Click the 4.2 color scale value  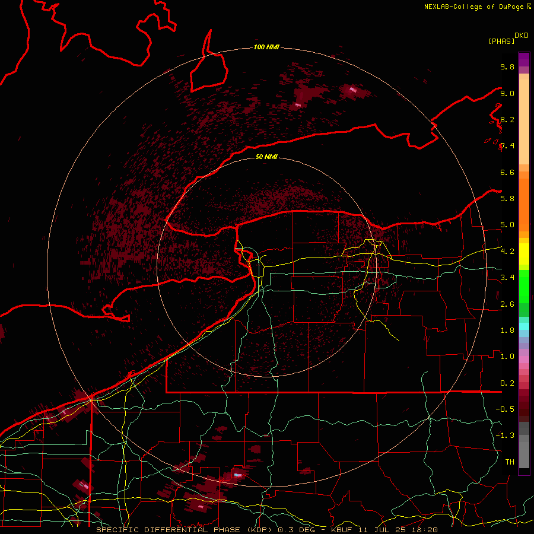coord(507,252)
